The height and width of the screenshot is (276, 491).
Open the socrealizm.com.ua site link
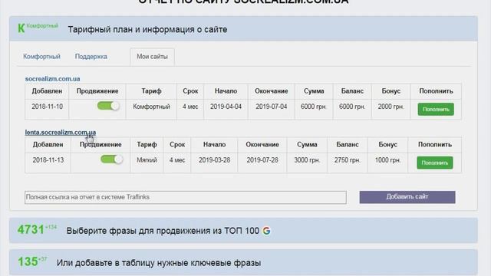53,79
